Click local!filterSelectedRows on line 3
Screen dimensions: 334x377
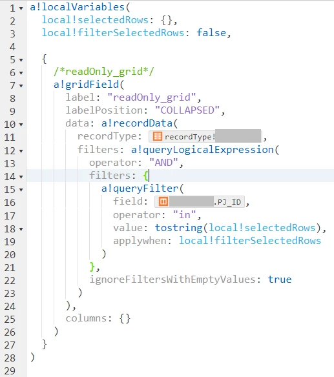(x=113, y=33)
